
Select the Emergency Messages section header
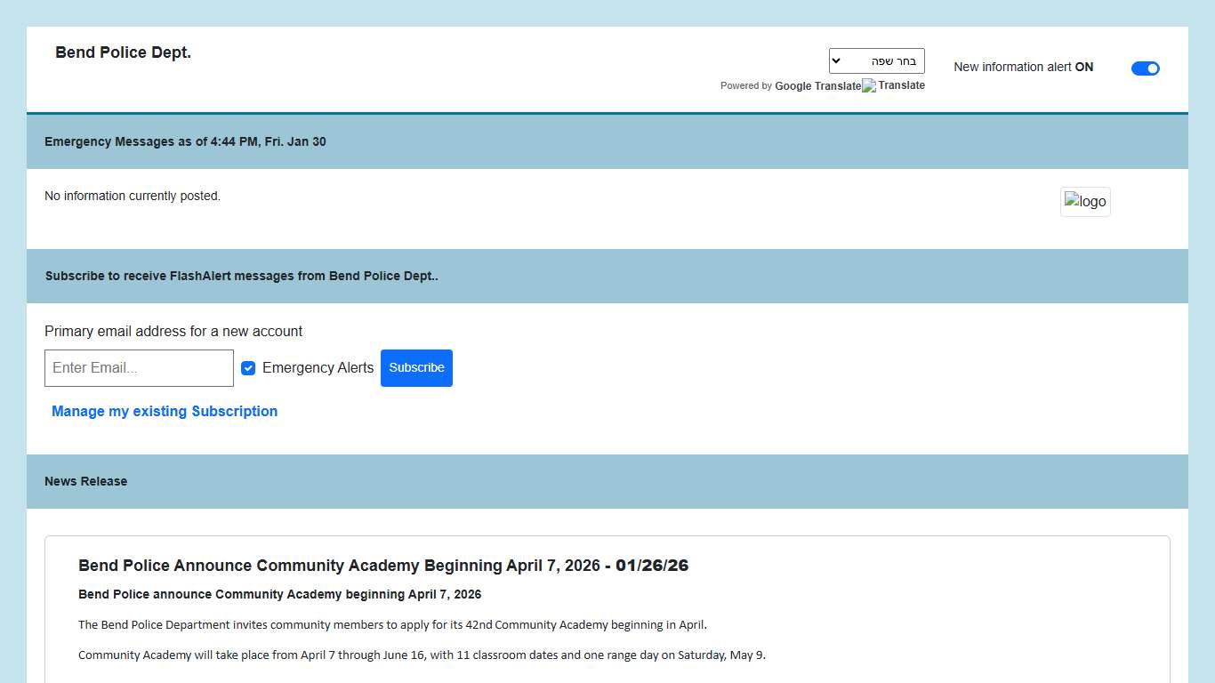[x=185, y=142]
